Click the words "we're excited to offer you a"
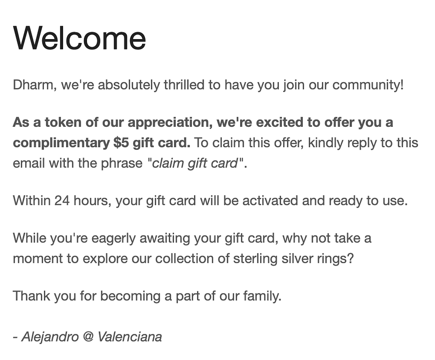Screen dimensions: 435x360 [304, 122]
